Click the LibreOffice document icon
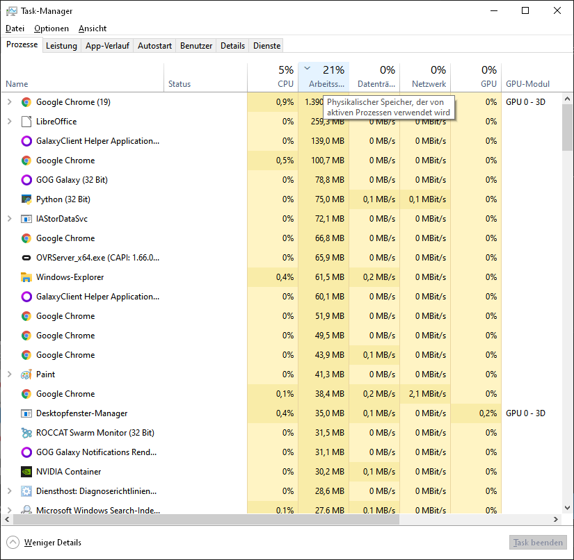 click(26, 122)
